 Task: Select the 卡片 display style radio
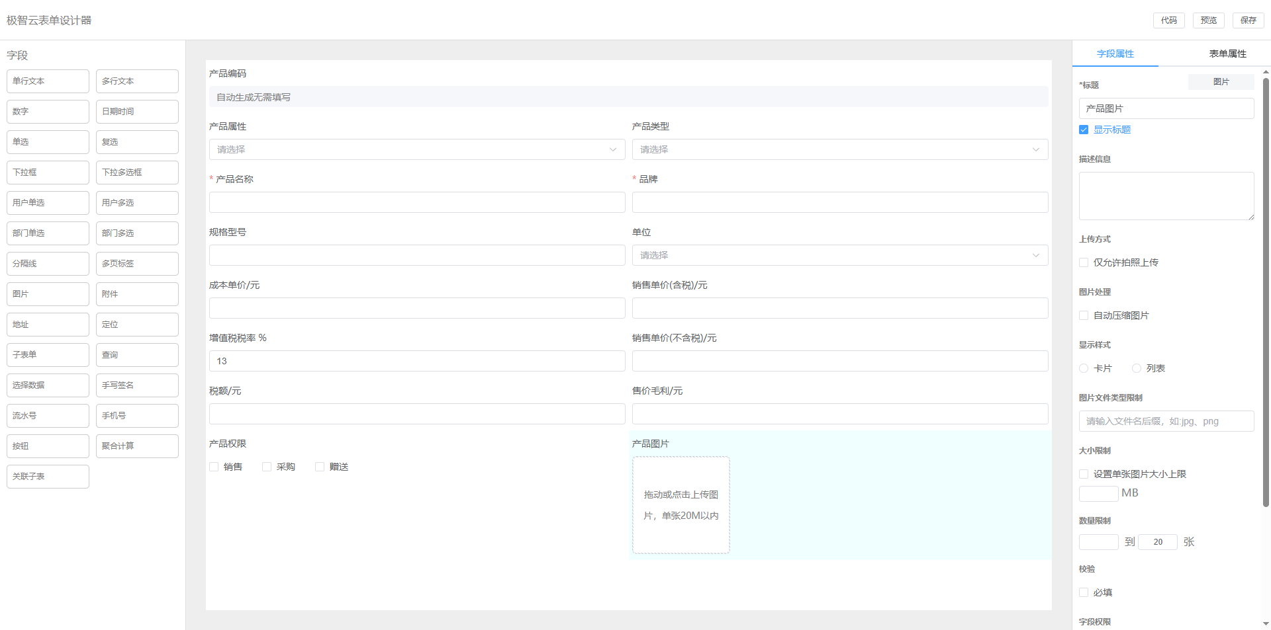1084,369
